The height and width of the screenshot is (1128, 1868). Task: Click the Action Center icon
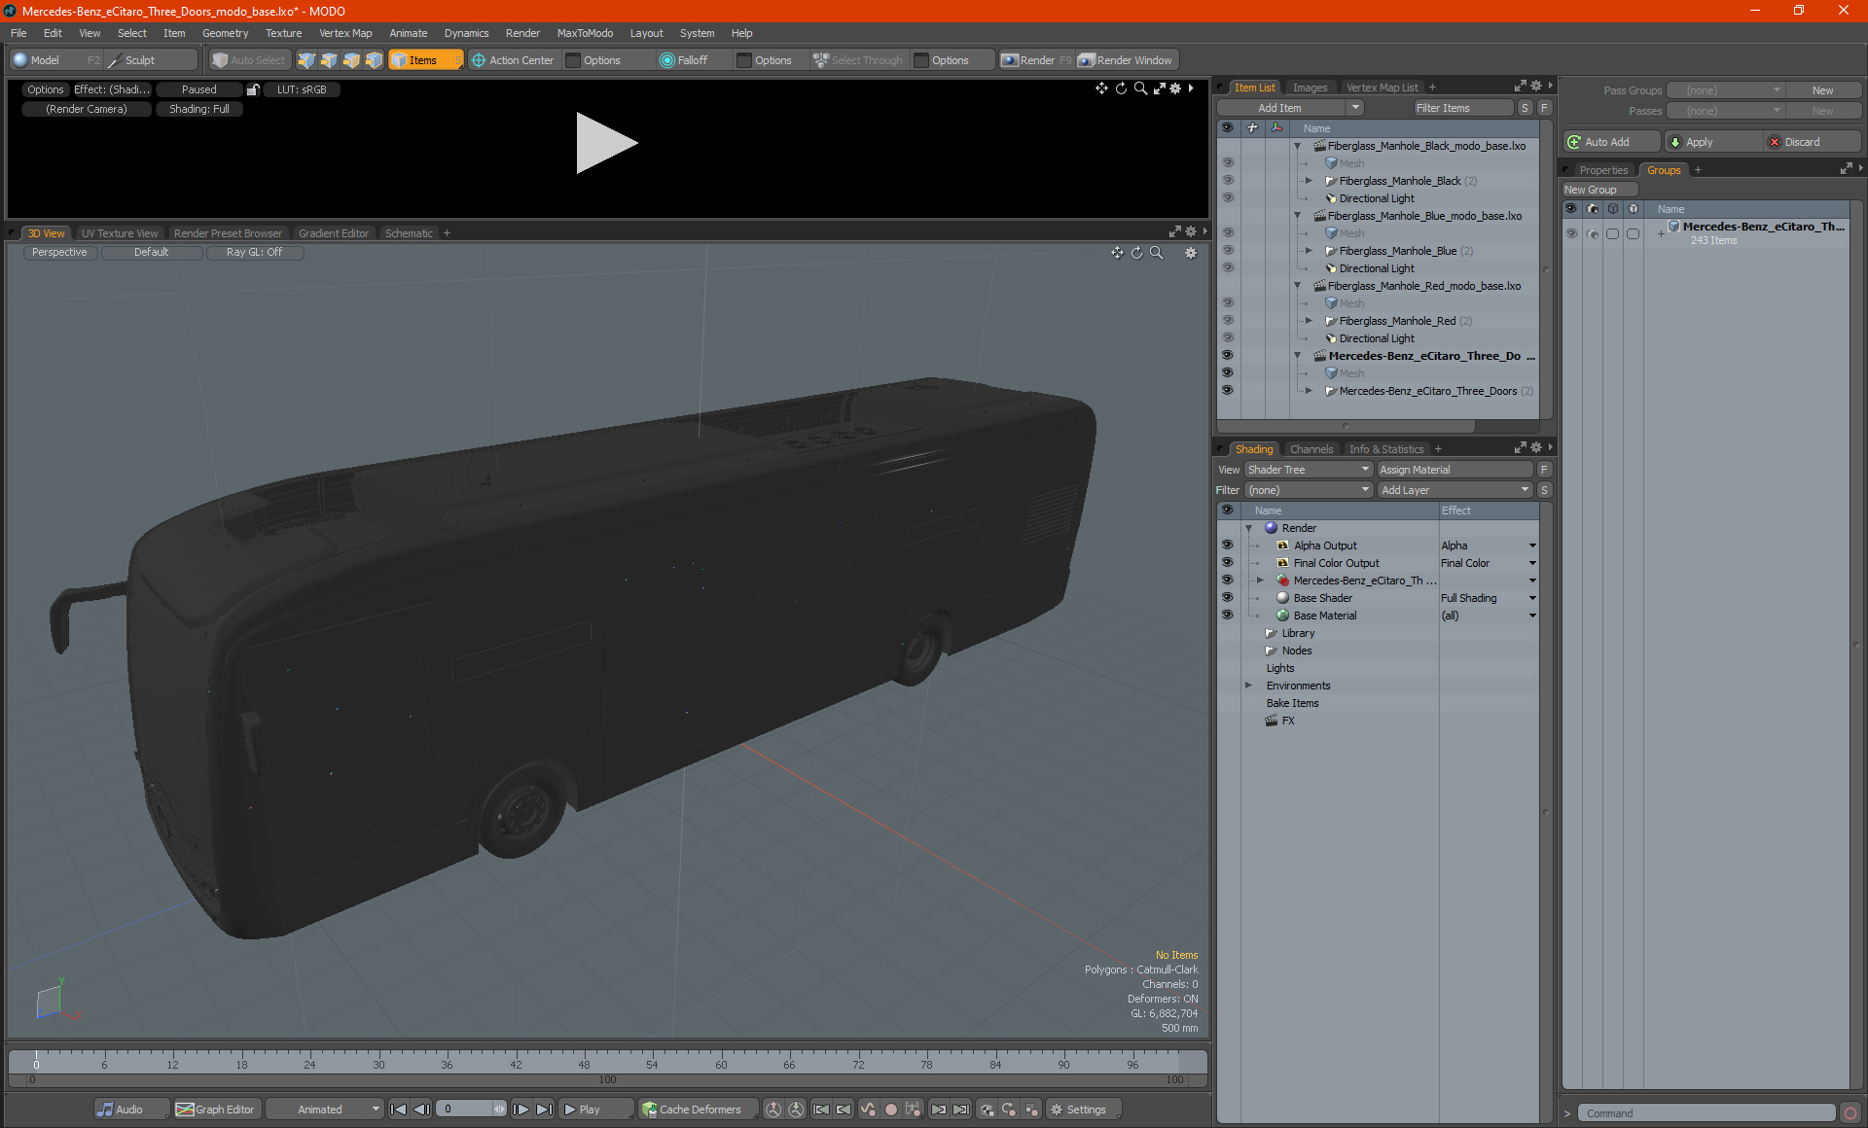(x=478, y=60)
